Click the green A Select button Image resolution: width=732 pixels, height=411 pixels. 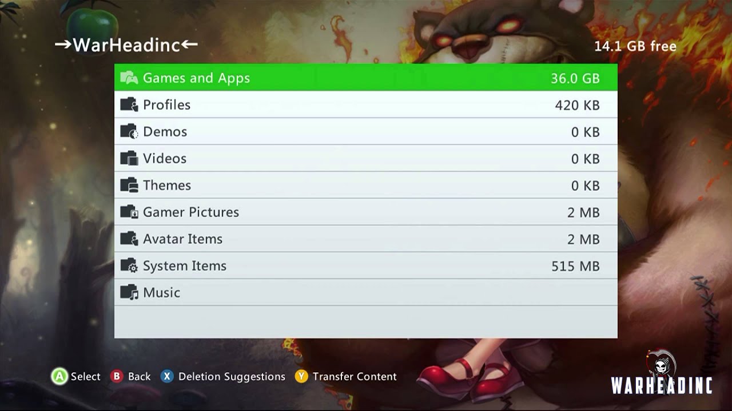tap(59, 377)
